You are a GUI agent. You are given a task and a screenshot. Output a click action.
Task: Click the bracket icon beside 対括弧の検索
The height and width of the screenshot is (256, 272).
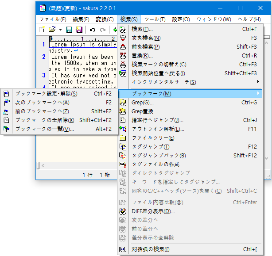click(x=123, y=249)
